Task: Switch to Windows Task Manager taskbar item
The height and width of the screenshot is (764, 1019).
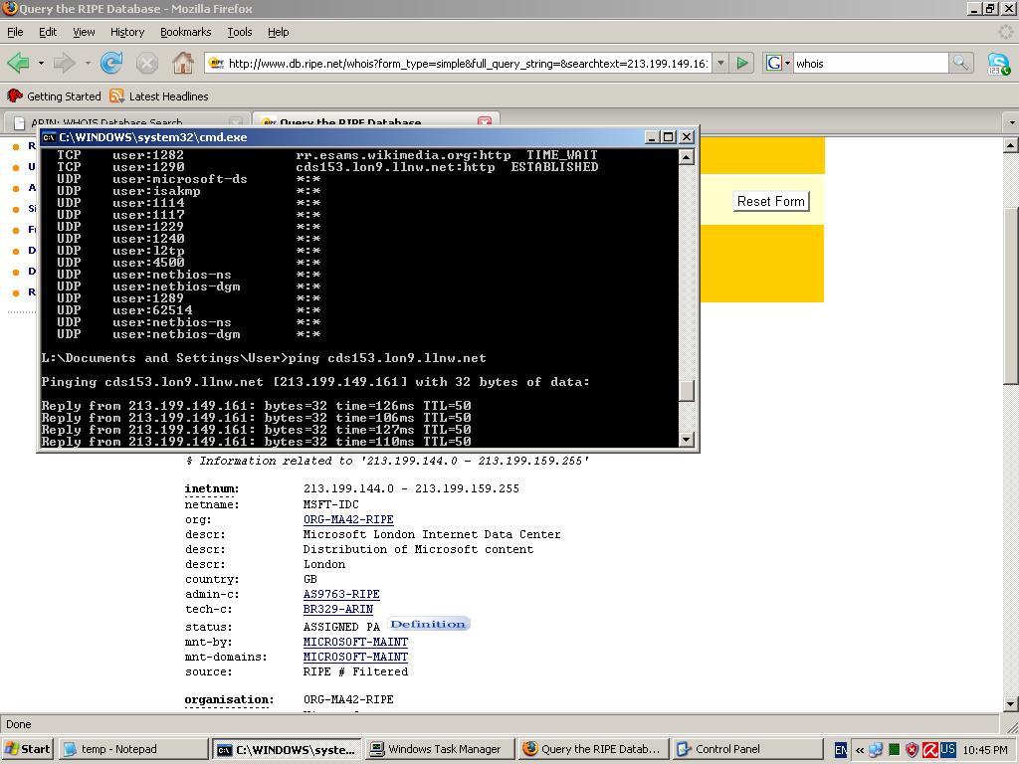Action: click(440, 749)
